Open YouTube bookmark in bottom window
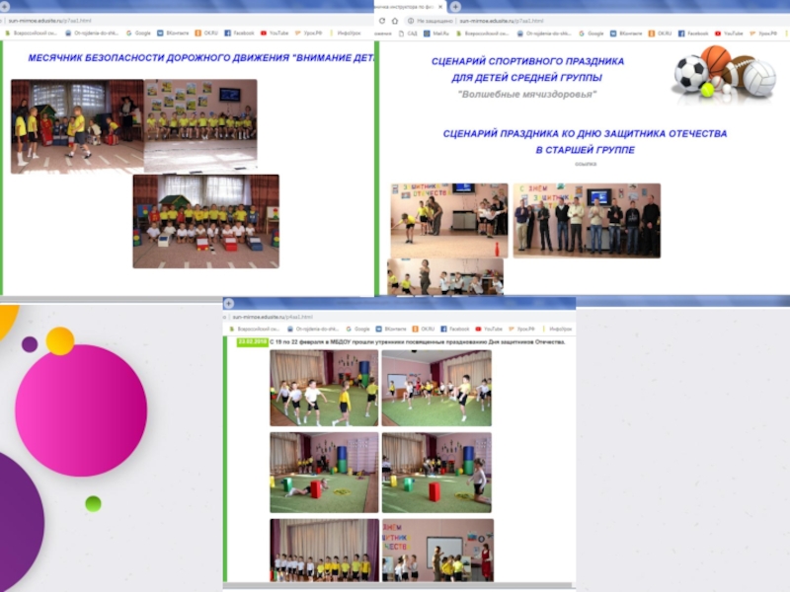 click(489, 329)
